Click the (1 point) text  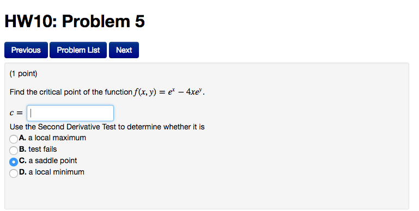point(23,73)
